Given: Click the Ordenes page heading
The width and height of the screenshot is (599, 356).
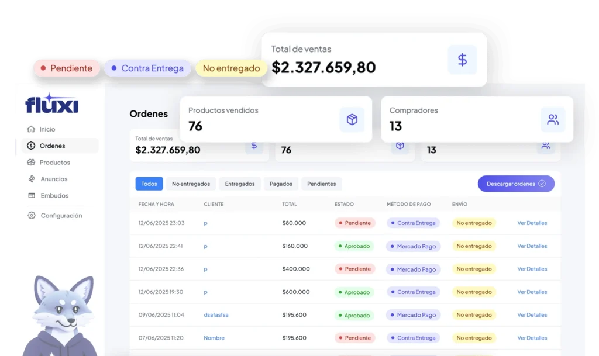Looking at the screenshot, I should [x=149, y=114].
